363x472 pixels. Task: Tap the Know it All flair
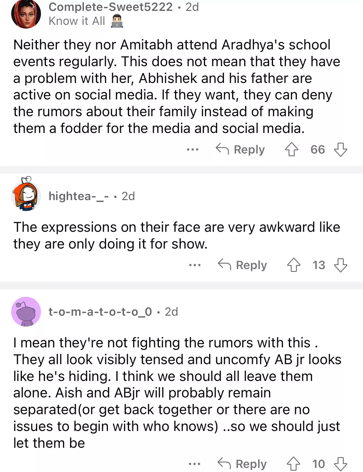[77, 21]
